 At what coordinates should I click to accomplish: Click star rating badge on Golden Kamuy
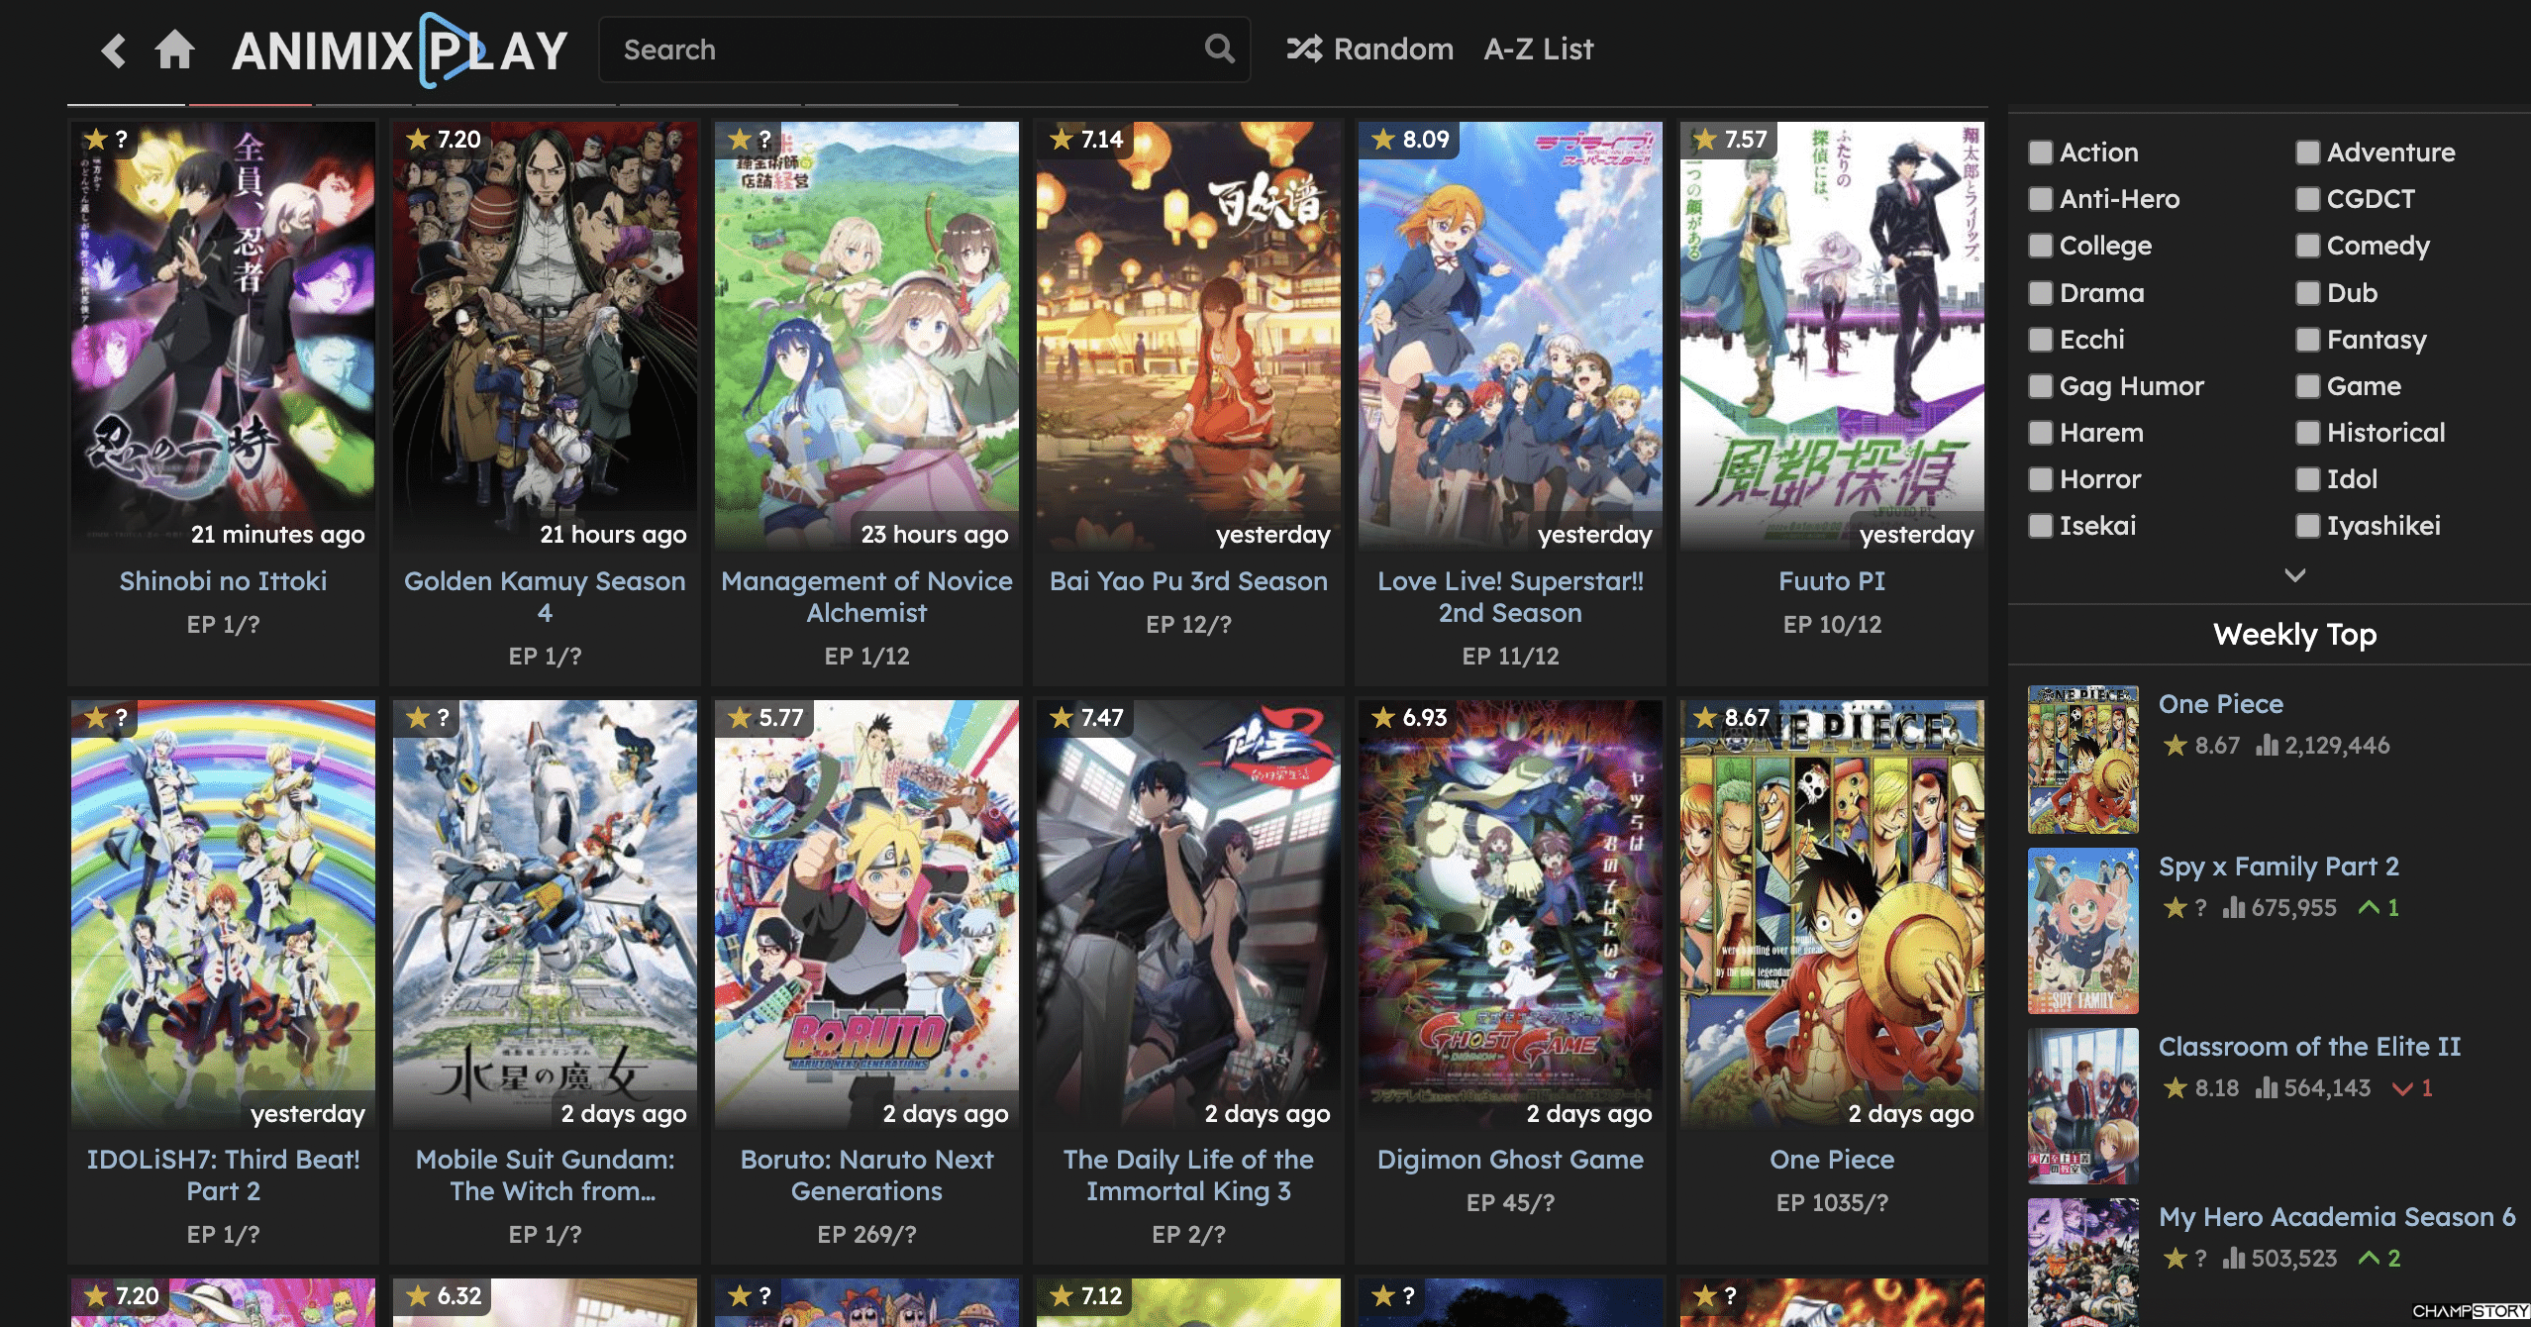coord(444,140)
